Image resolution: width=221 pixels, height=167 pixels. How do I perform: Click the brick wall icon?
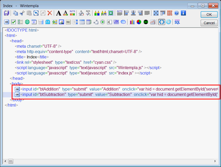(x=170, y=13)
